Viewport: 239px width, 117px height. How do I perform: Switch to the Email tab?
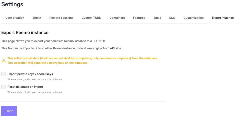click(157, 18)
